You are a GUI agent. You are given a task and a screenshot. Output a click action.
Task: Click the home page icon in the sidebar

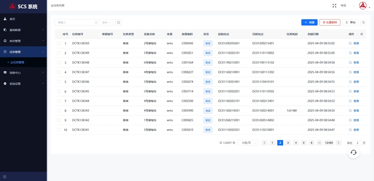5,19
